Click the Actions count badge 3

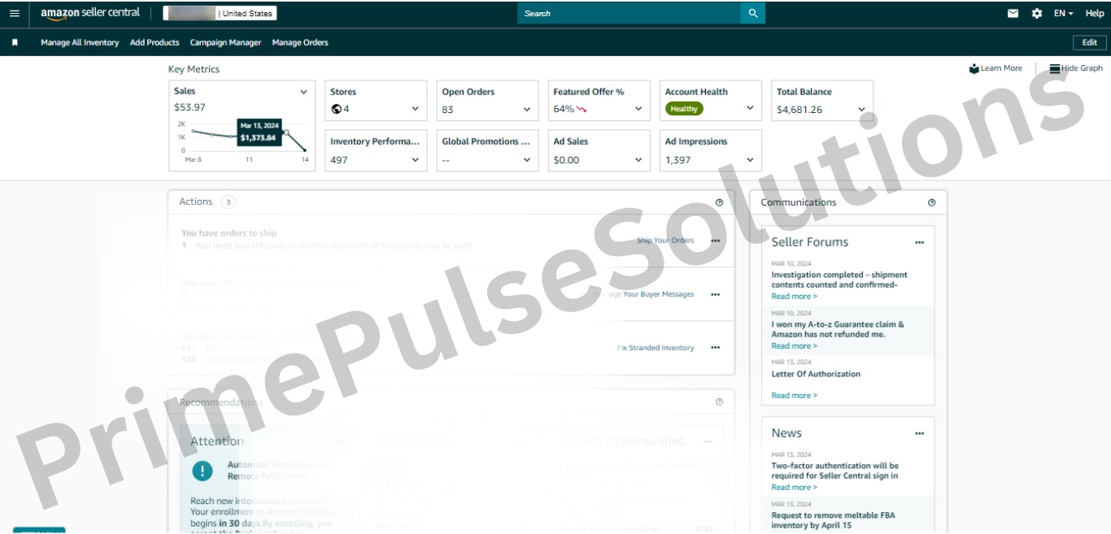[x=229, y=202]
